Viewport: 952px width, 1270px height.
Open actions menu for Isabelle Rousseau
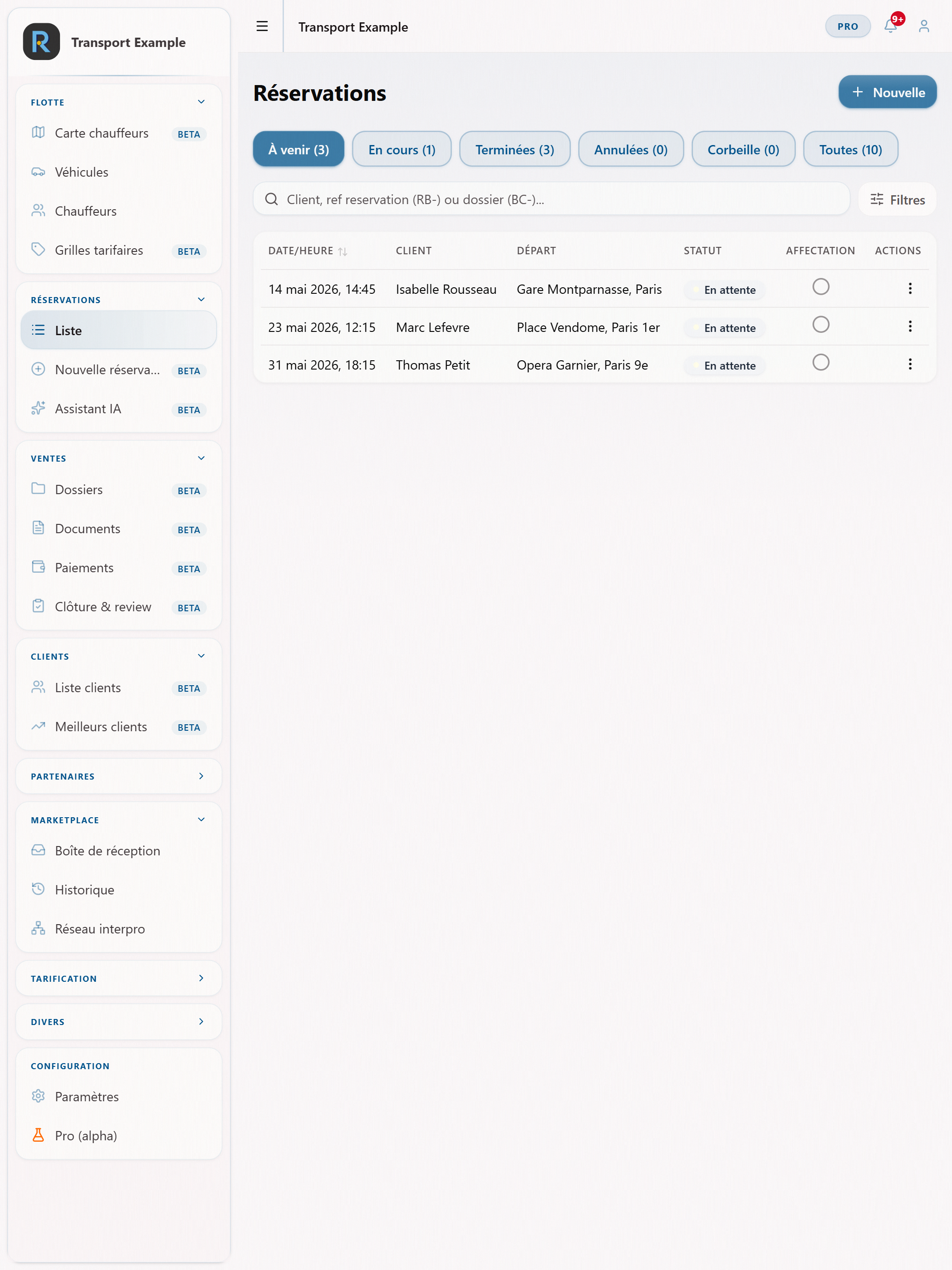pos(910,288)
